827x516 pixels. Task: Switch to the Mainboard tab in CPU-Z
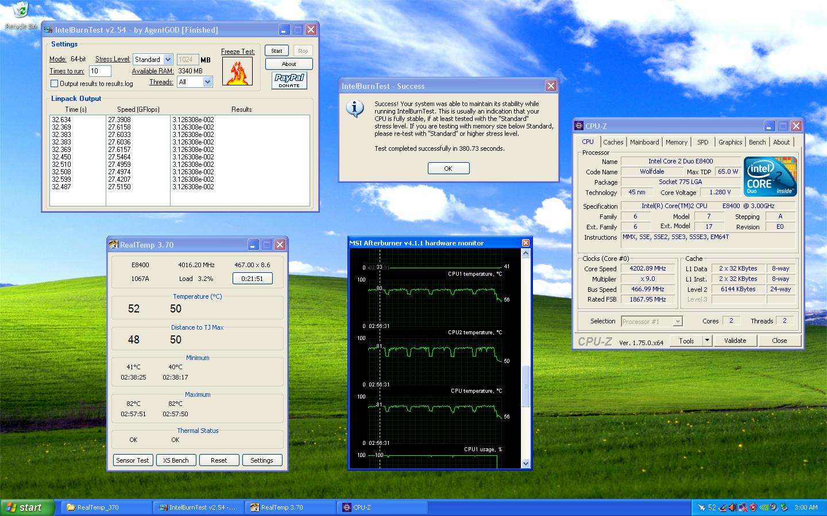coord(644,142)
